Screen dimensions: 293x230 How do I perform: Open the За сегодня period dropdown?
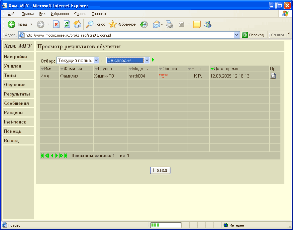click(128, 60)
